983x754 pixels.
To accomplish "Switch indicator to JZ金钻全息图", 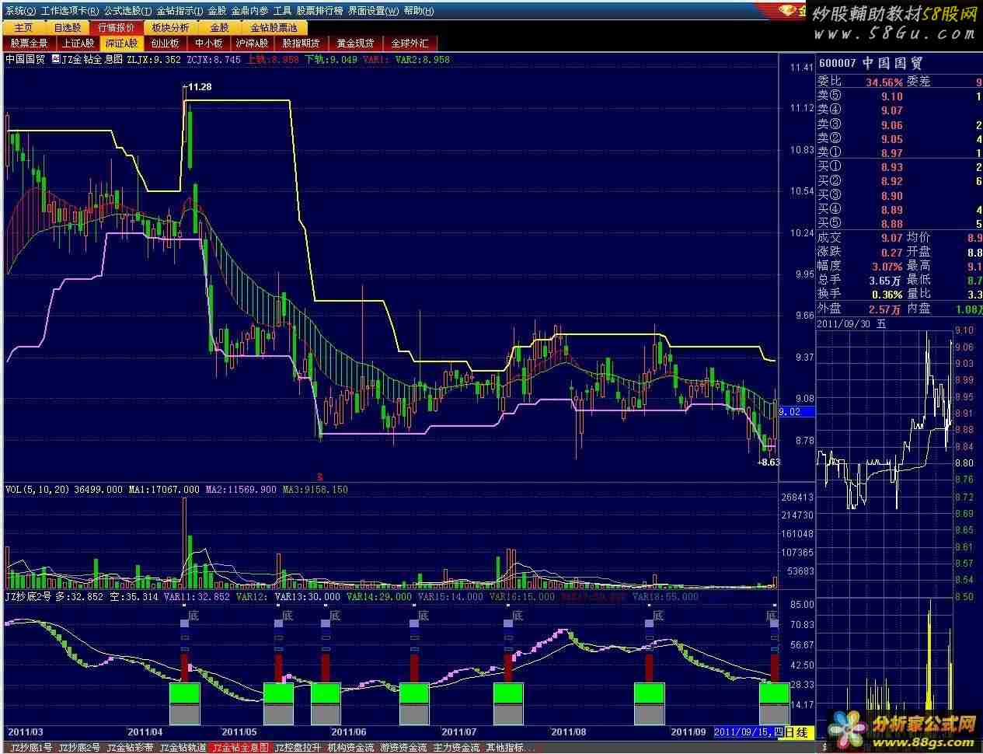I will point(241,748).
